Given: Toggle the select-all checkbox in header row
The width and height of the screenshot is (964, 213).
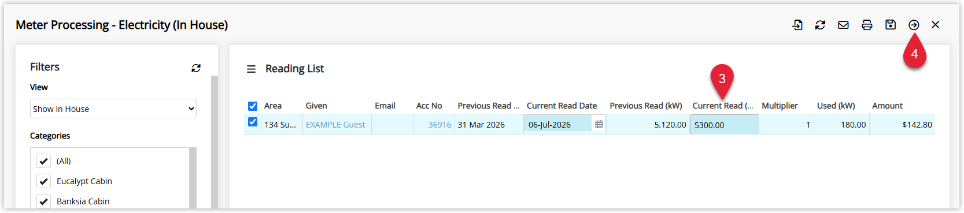Looking at the screenshot, I should [253, 106].
